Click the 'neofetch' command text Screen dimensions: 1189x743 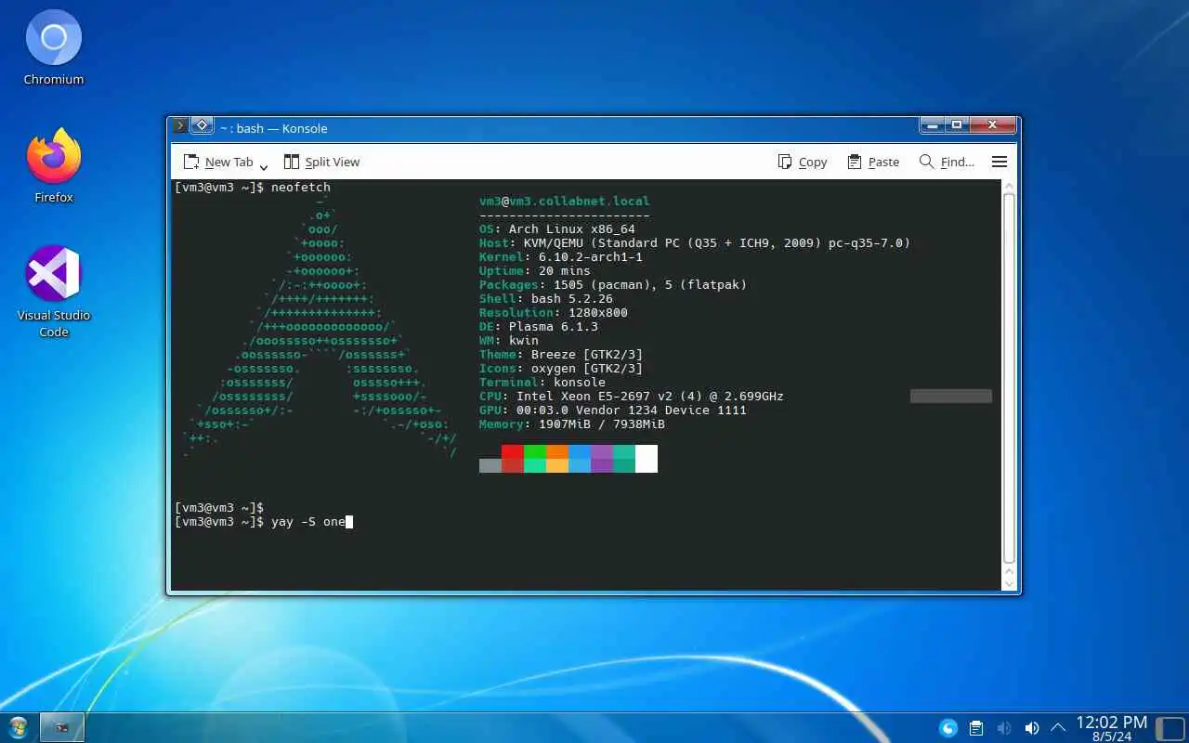(301, 187)
